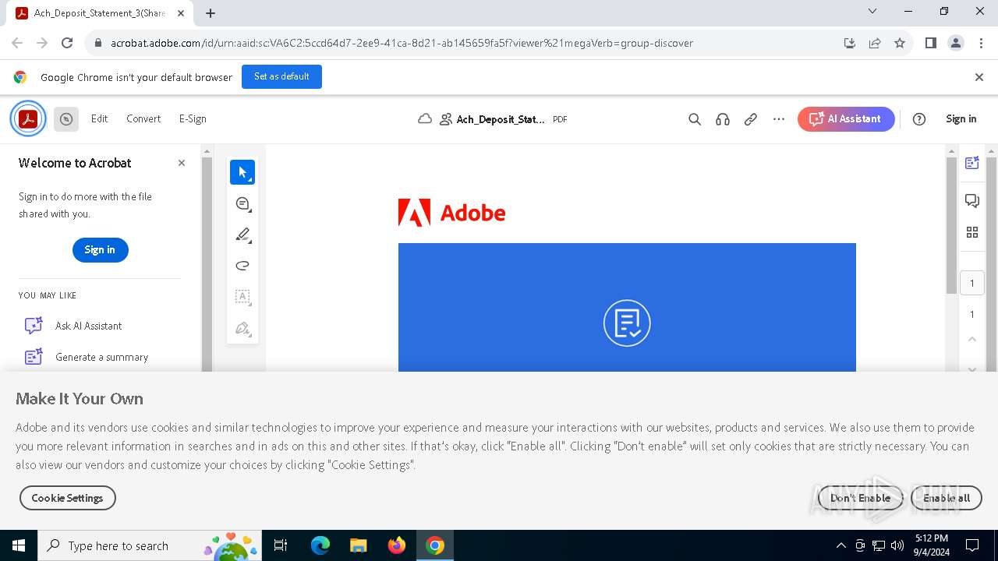The image size is (998, 561).
Task: Open Task View on the taskbar
Action: [281, 545]
